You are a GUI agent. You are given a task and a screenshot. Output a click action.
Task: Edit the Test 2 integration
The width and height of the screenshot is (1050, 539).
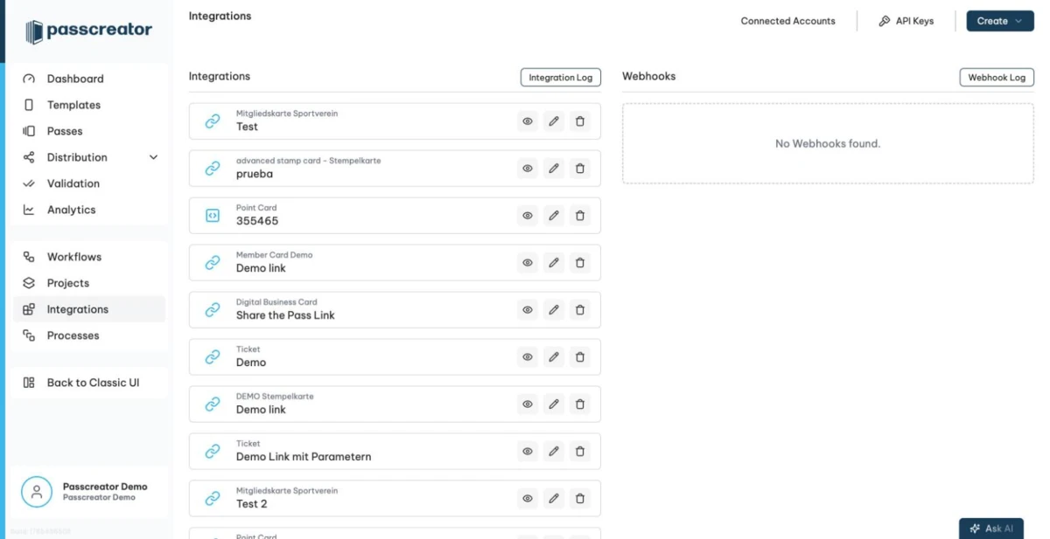(554, 499)
